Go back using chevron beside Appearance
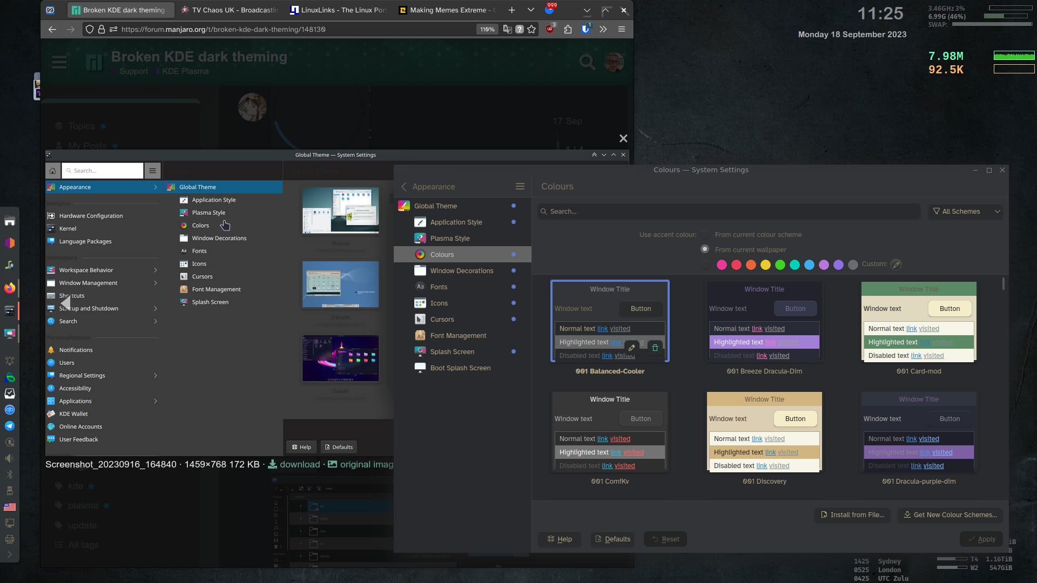 (x=403, y=186)
